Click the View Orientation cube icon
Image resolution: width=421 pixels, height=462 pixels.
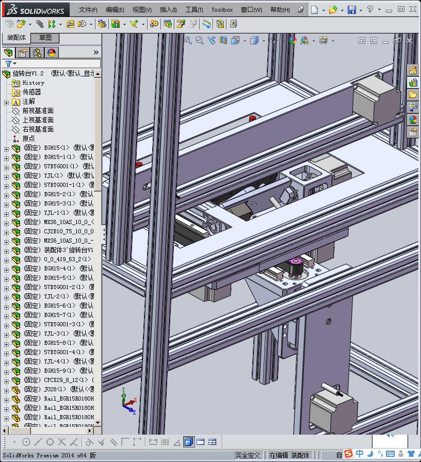235,40
